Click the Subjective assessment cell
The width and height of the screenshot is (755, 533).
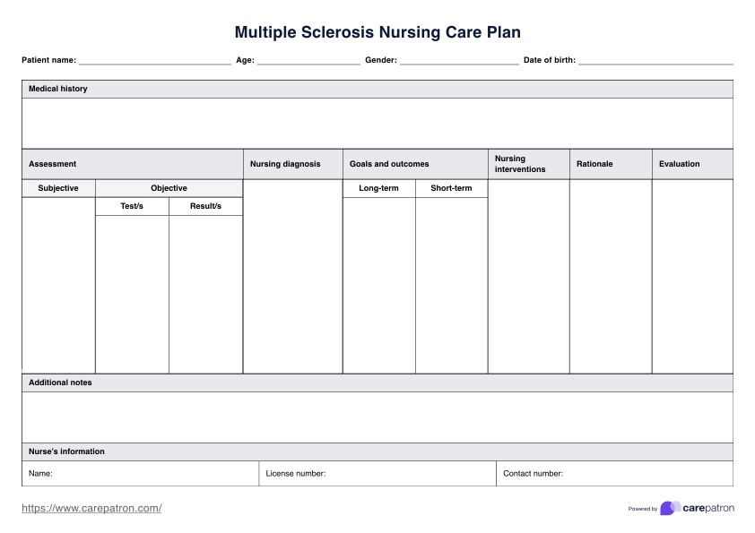[58, 284]
